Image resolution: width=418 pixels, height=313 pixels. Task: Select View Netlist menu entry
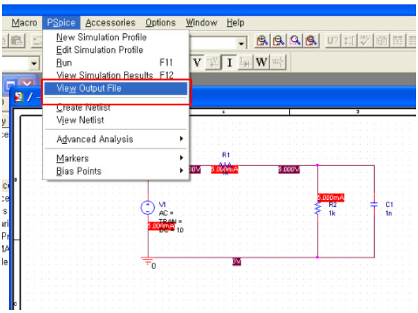point(116,120)
